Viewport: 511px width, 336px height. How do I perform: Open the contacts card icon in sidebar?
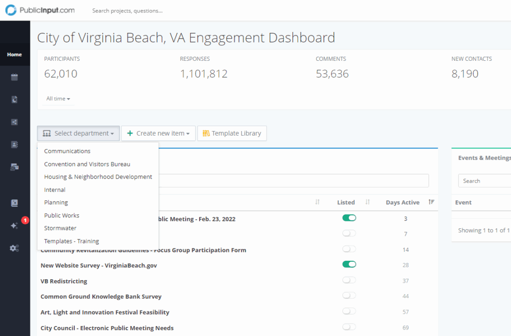click(x=14, y=145)
